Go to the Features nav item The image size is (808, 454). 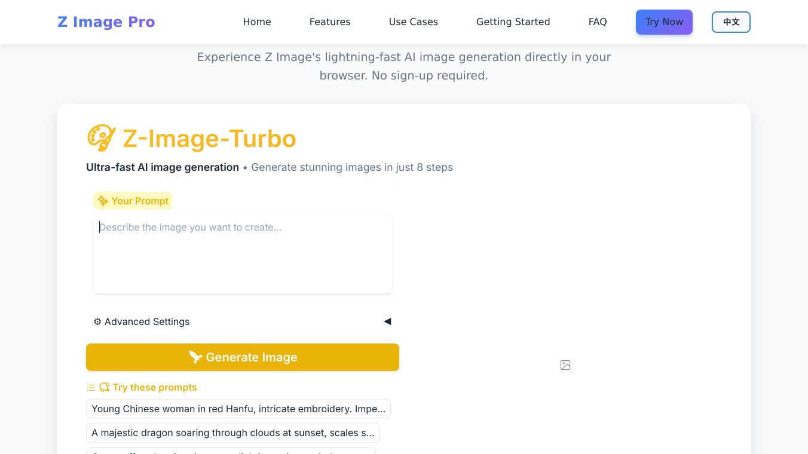[x=330, y=22]
